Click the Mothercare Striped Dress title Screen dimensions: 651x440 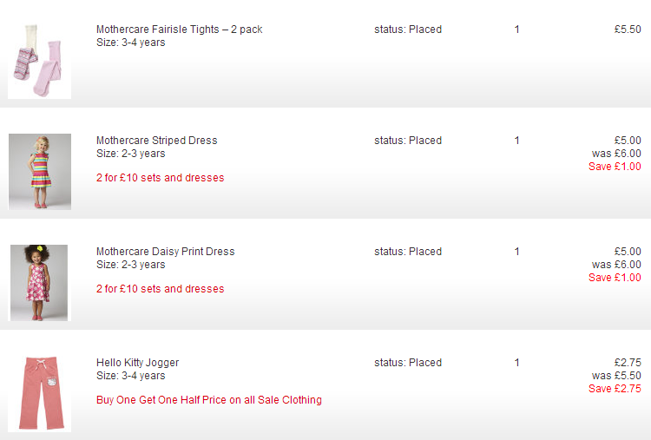click(156, 141)
